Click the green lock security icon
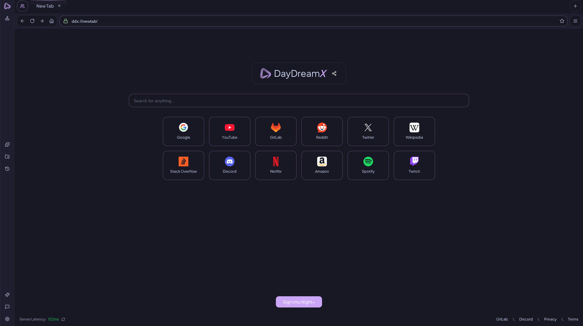The image size is (583, 326). coord(66,21)
